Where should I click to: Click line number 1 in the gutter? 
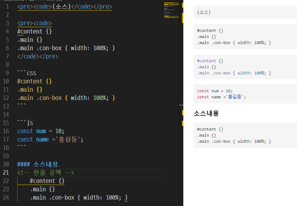tap(7, 7)
